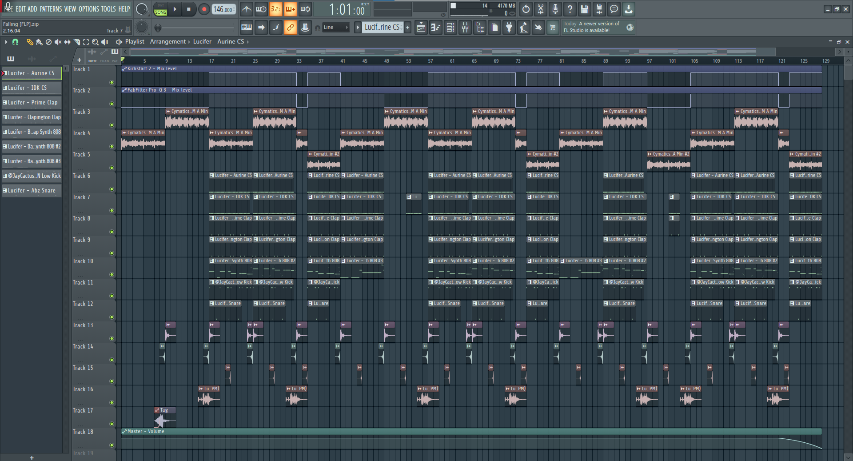Toggle the playlist snap magnet

(15, 42)
